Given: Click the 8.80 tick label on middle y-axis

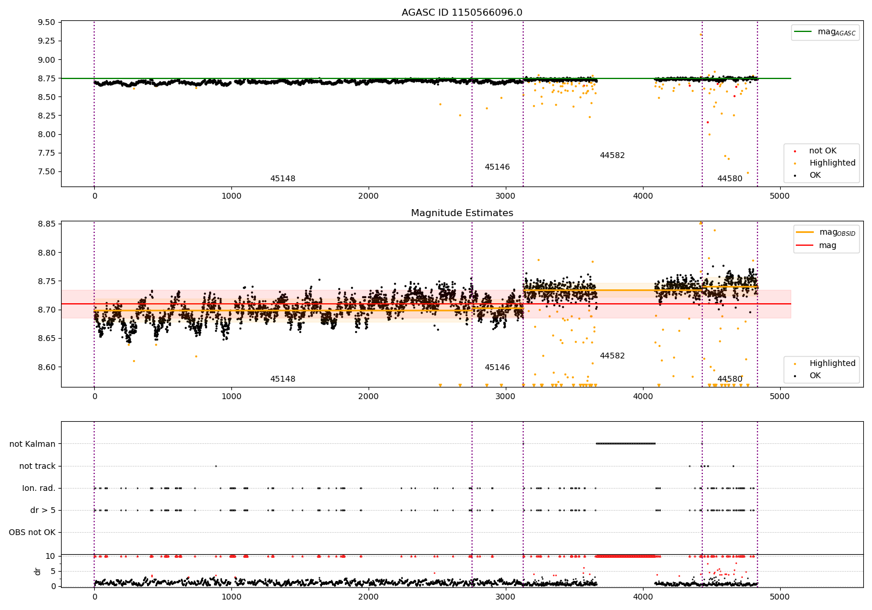Looking at the screenshot, I should click(x=46, y=253).
